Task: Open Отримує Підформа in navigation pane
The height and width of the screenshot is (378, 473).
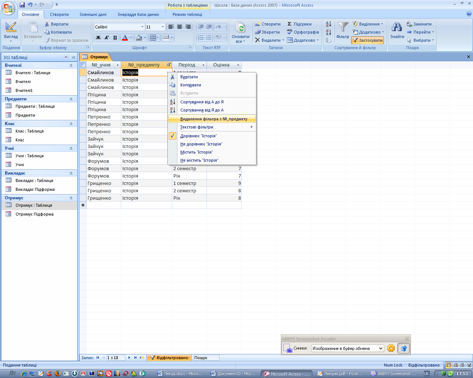Action: tap(39, 214)
